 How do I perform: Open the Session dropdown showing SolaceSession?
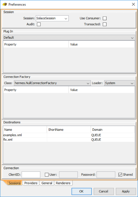(52, 18)
